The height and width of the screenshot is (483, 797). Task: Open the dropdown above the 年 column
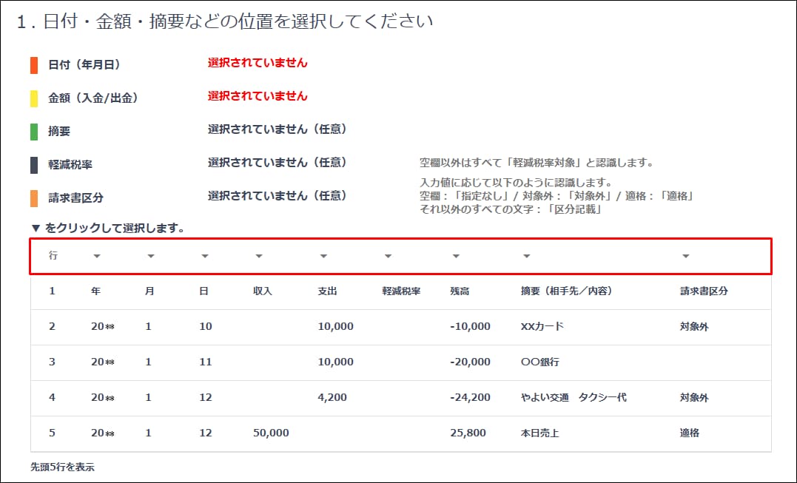tap(97, 256)
